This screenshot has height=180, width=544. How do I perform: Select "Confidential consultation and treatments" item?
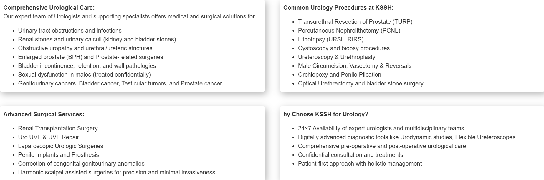[x=350, y=155]
